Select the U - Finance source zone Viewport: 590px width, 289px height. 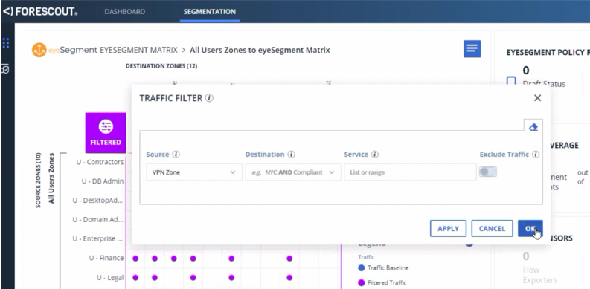pos(106,258)
